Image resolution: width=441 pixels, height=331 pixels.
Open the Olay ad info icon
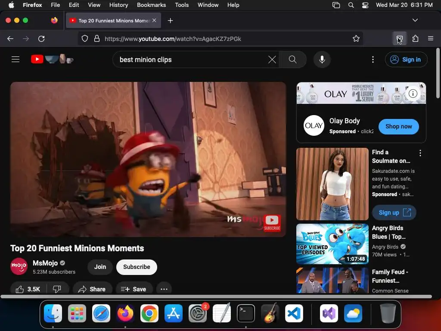[413, 94]
